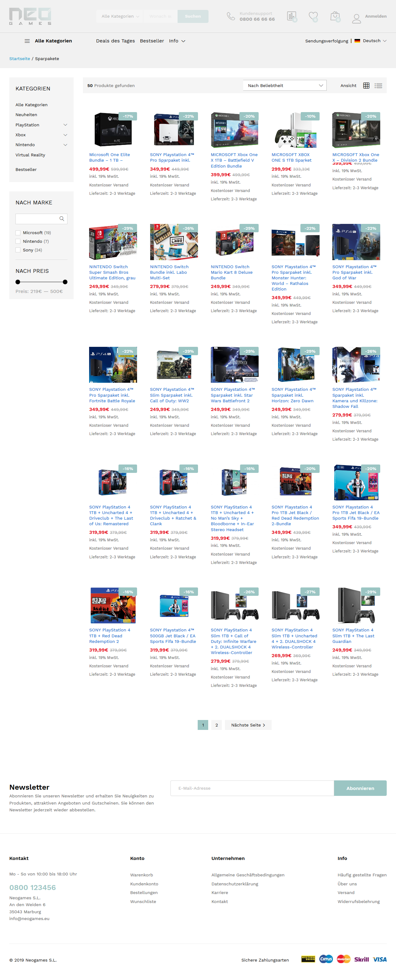Go to page 2 of results
Viewport: 396px width, 973px height.
point(216,725)
